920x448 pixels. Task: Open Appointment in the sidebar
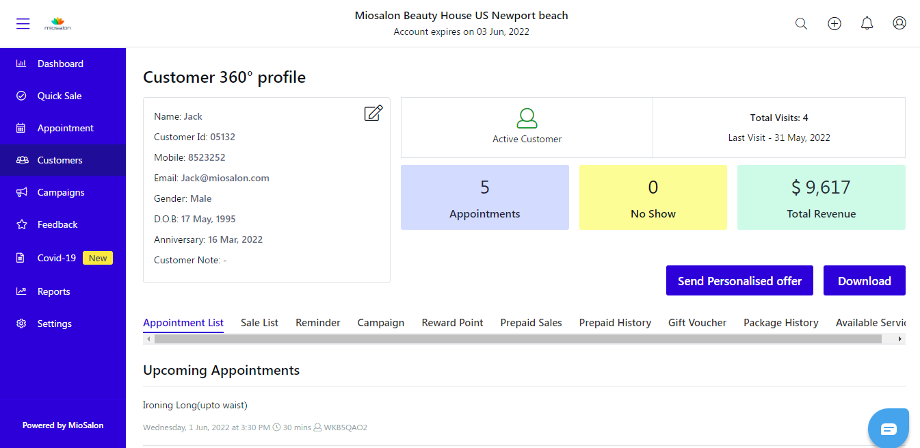point(65,128)
